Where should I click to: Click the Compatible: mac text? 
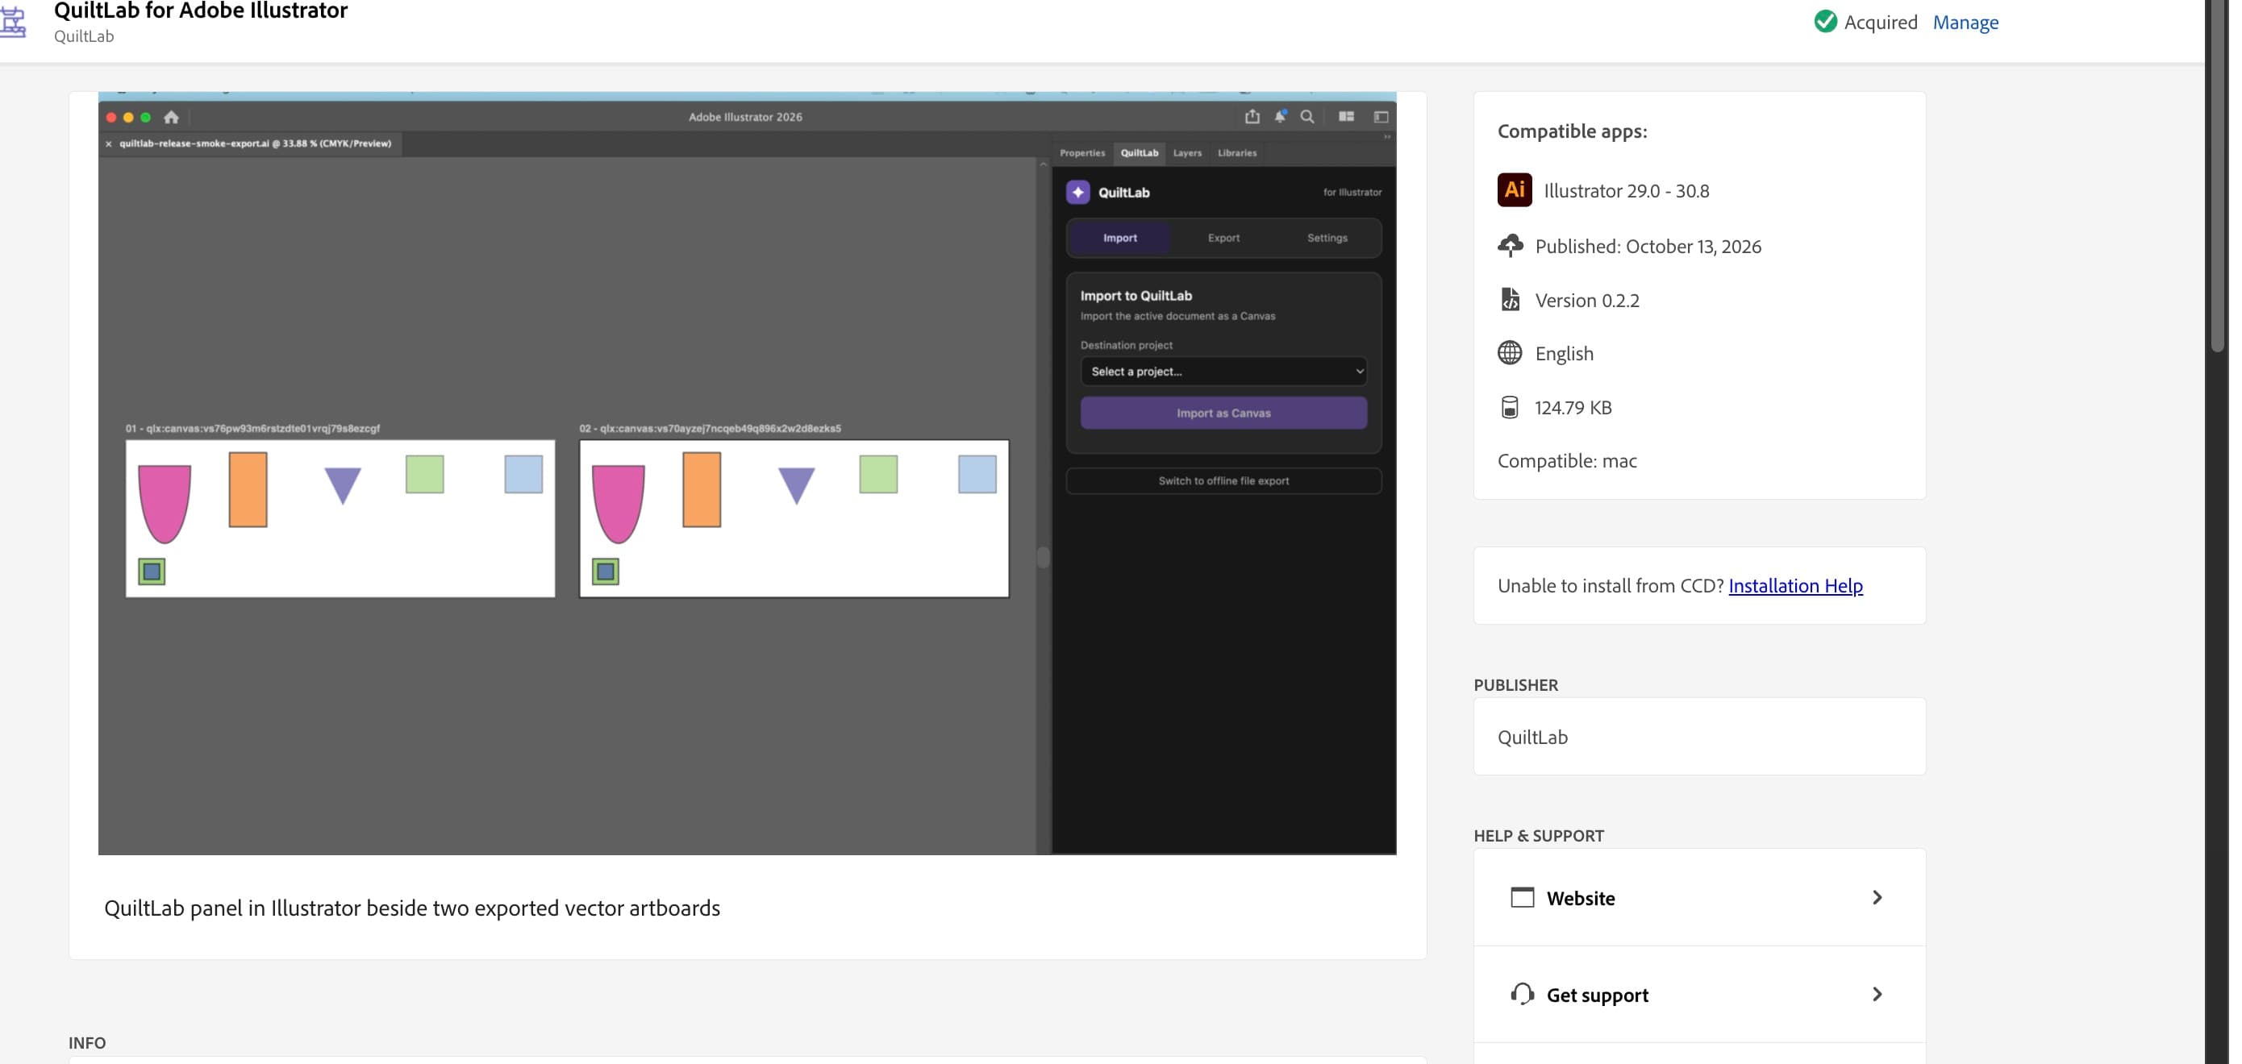(x=1567, y=461)
